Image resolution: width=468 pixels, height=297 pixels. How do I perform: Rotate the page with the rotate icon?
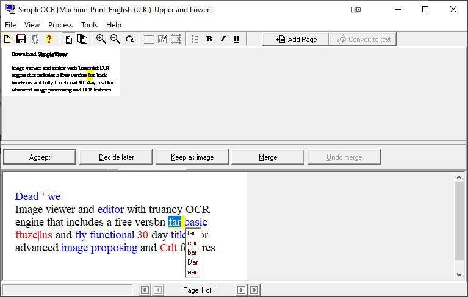[129, 39]
